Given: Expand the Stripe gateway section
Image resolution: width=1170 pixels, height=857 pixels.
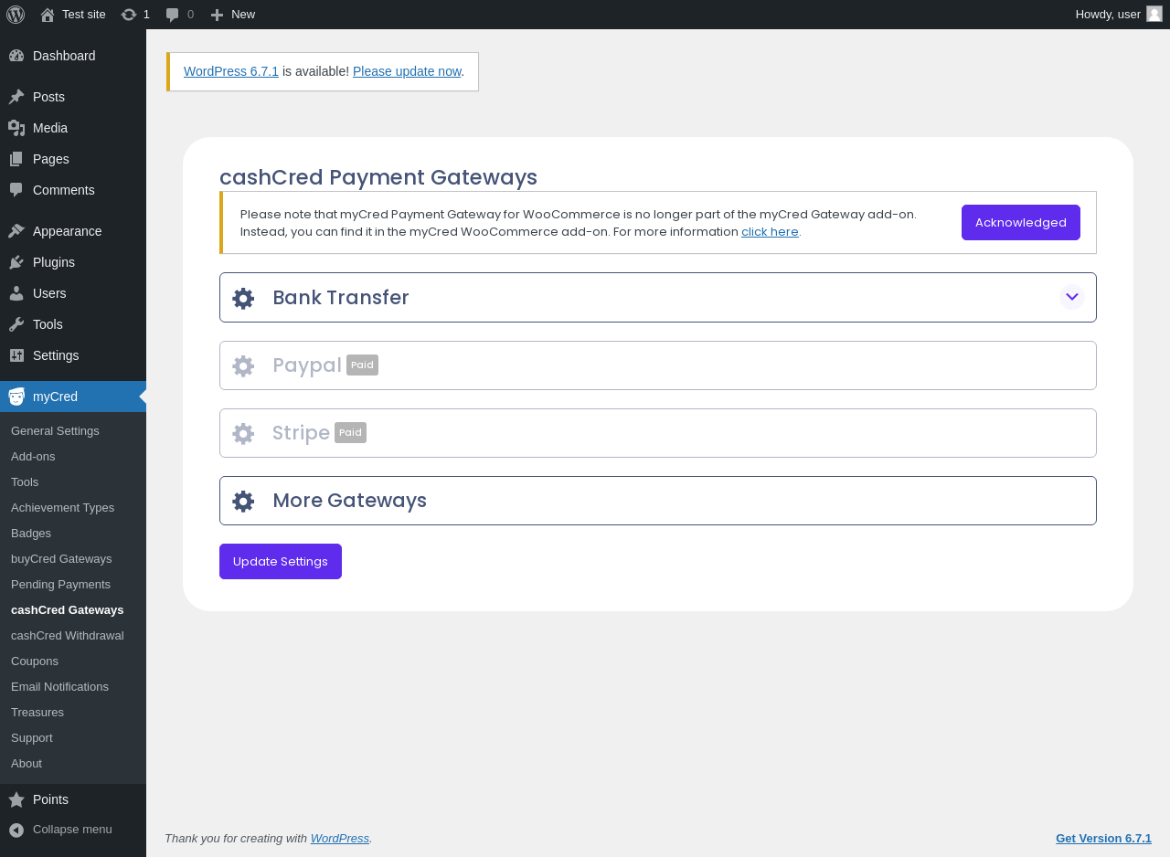Looking at the screenshot, I should tap(658, 433).
